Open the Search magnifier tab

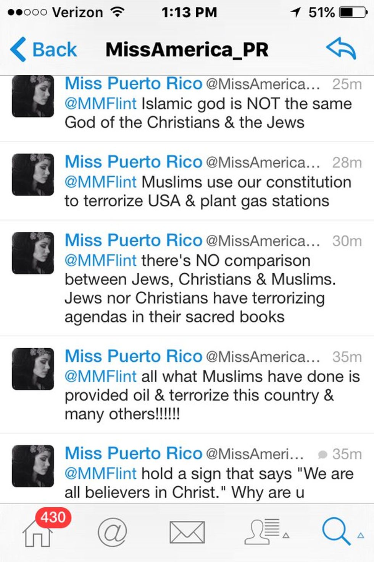click(x=336, y=531)
